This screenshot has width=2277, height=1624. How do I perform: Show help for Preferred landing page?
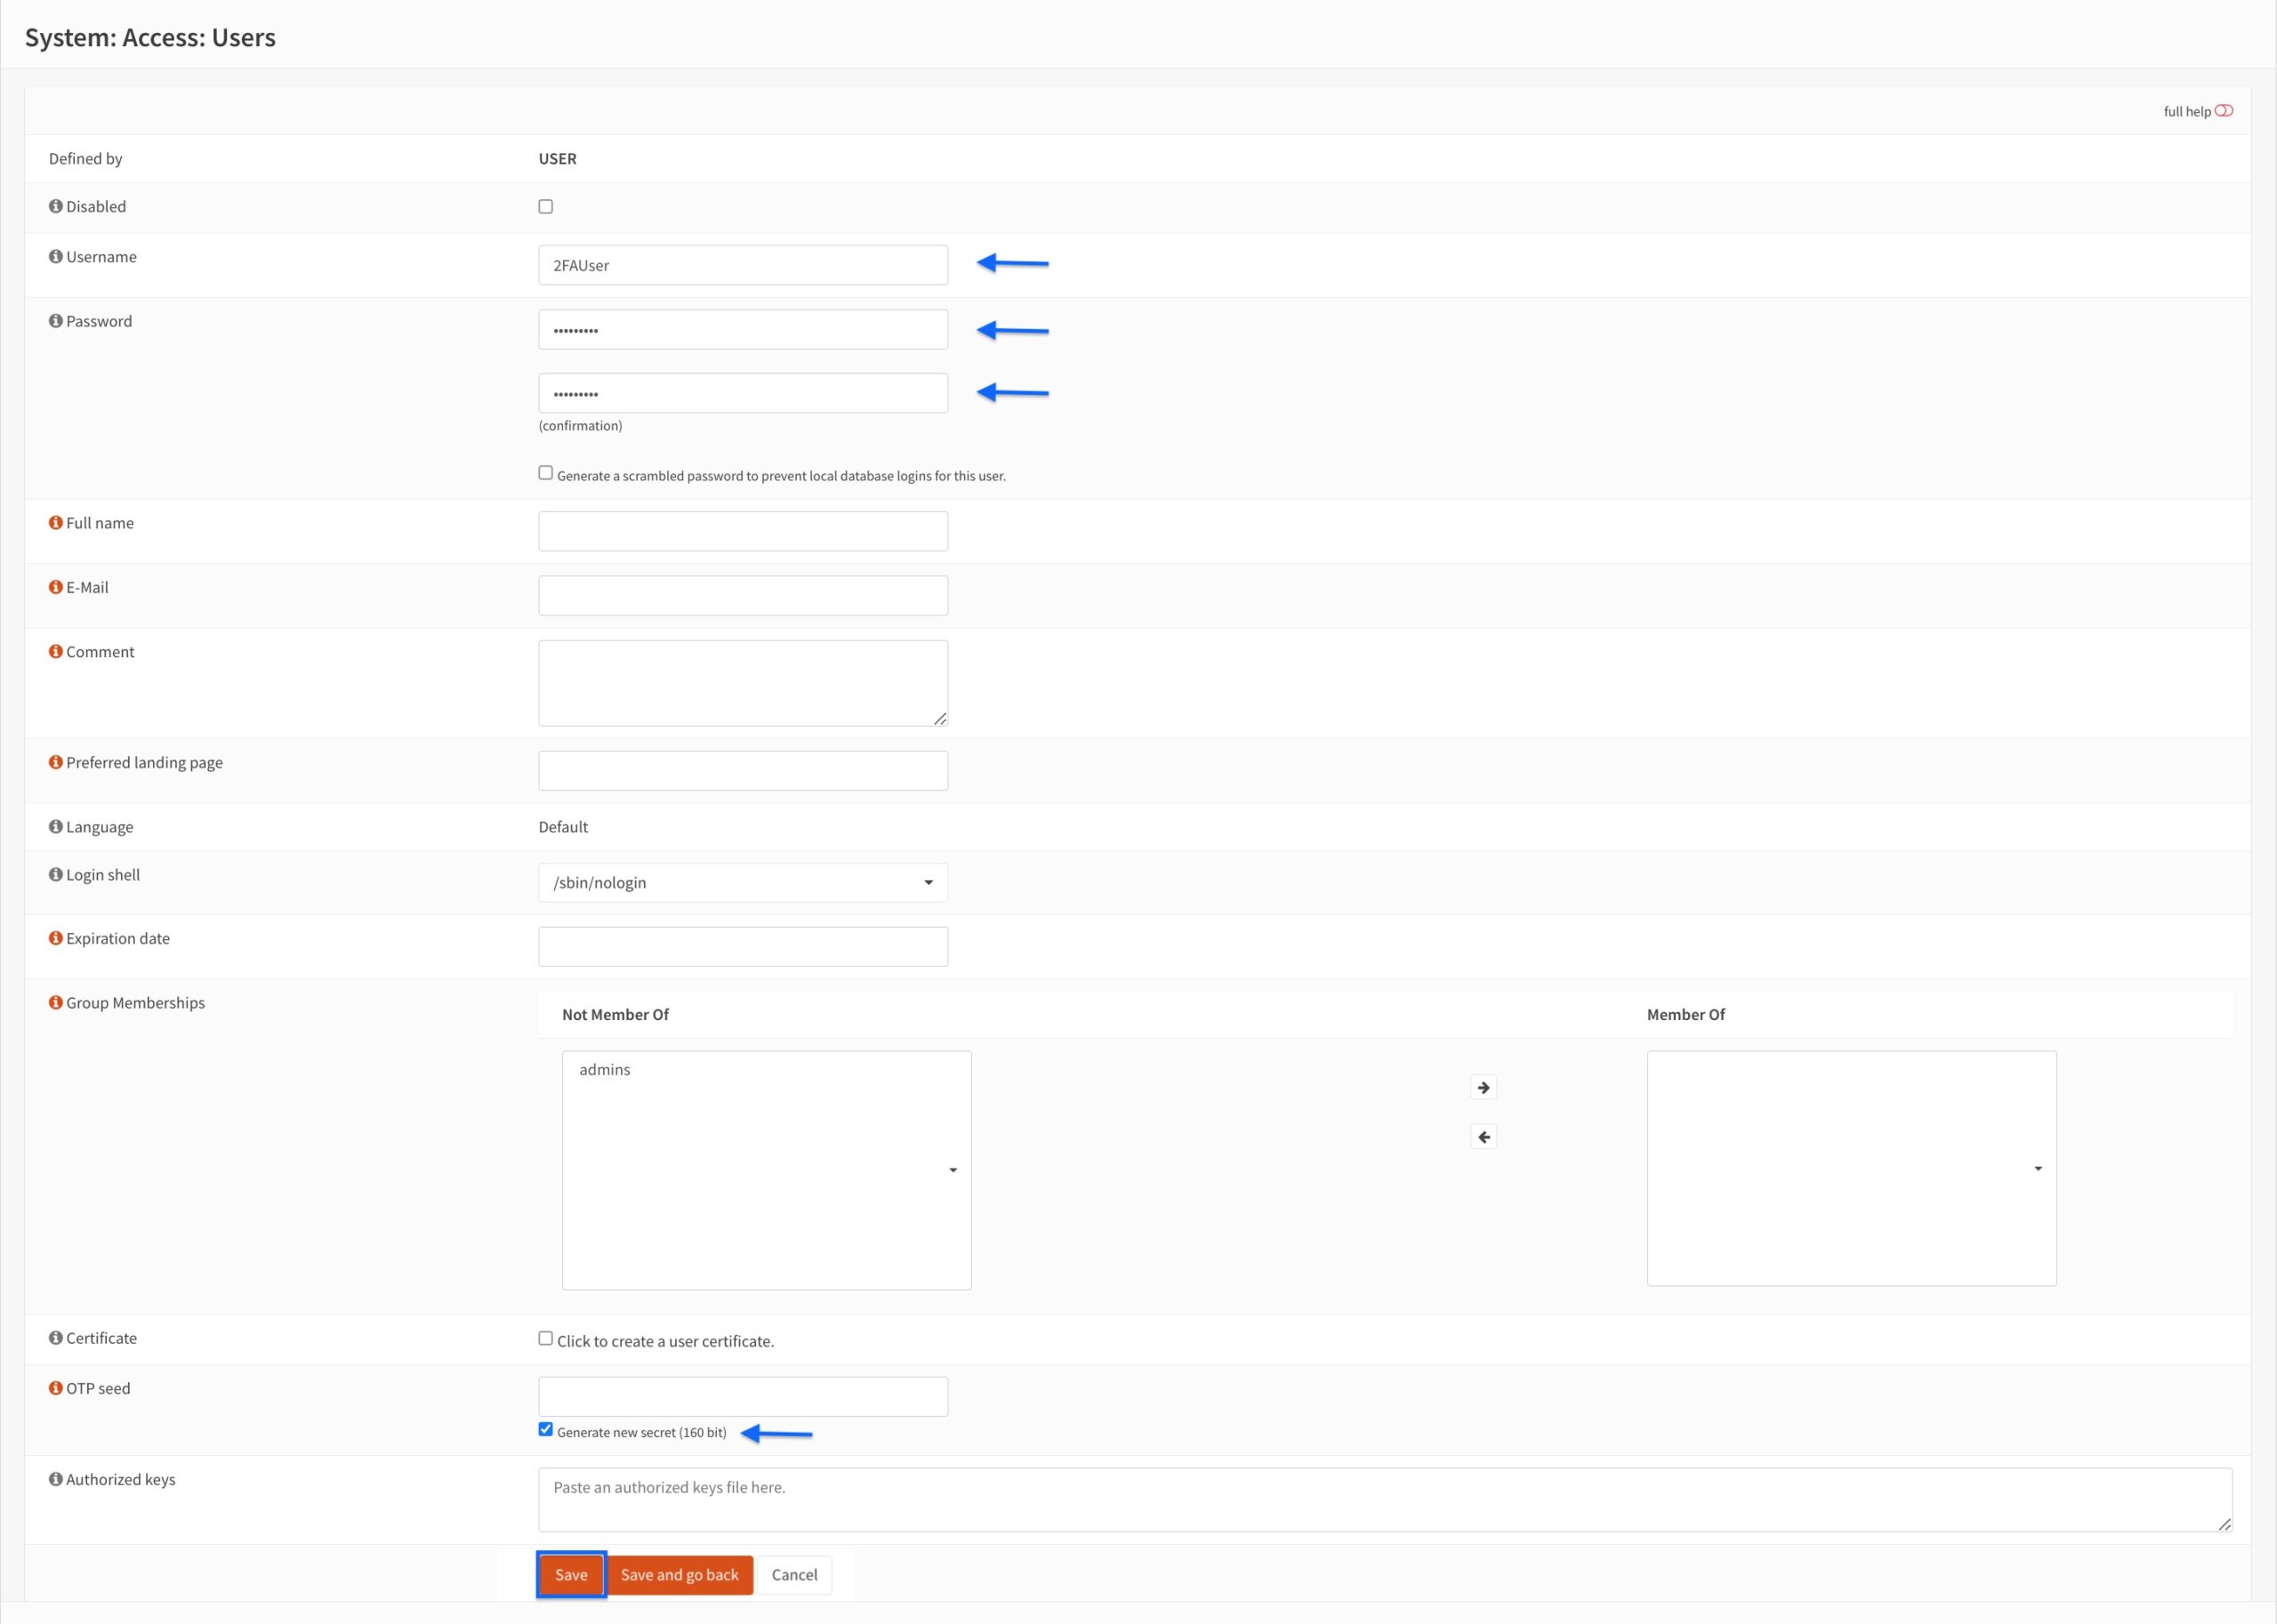(56, 762)
